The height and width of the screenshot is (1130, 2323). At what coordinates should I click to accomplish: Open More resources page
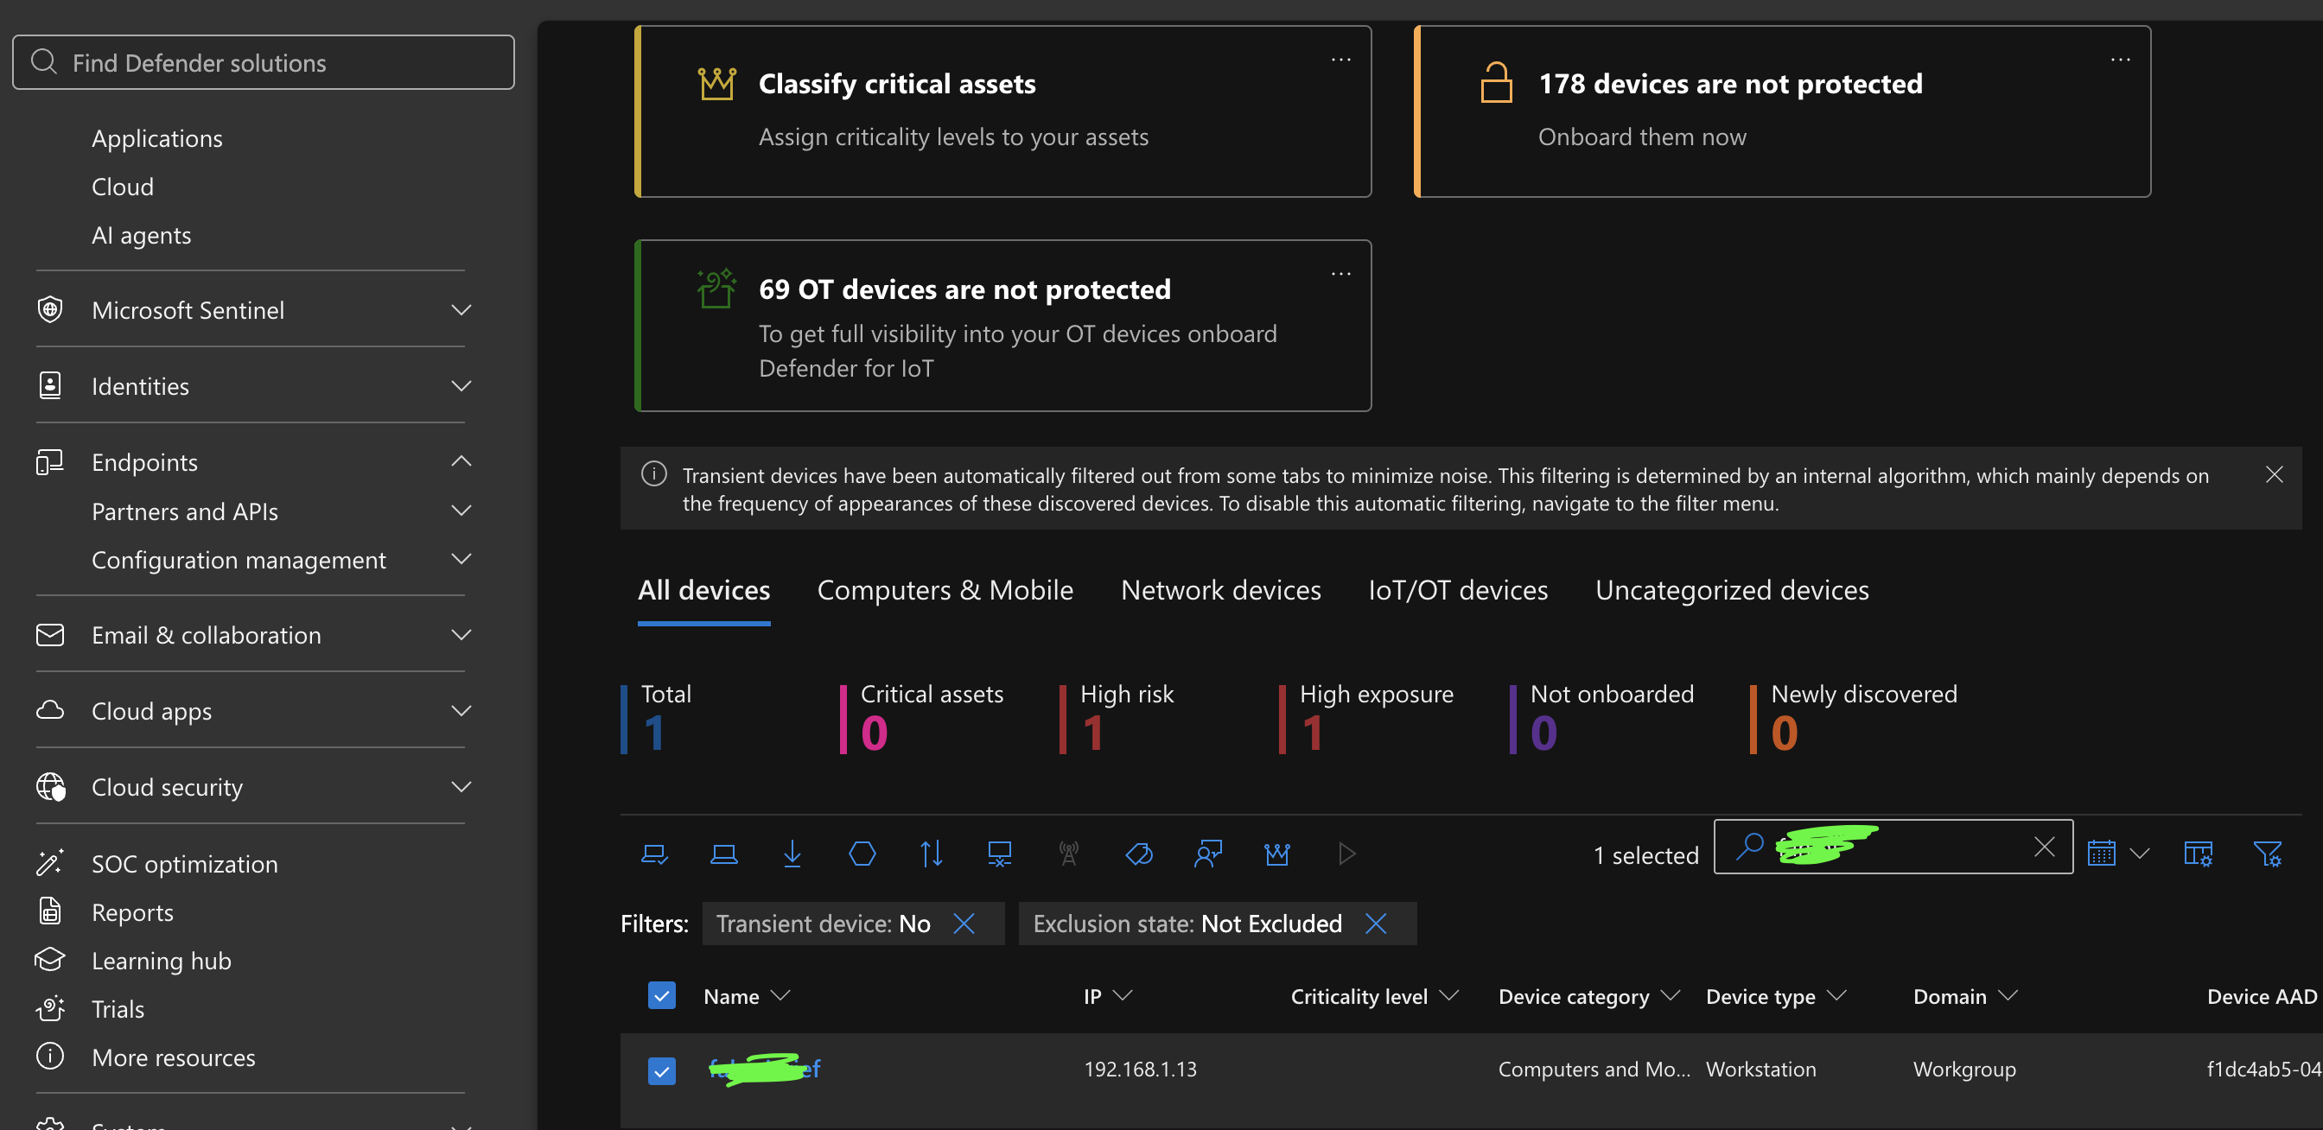coord(173,1058)
